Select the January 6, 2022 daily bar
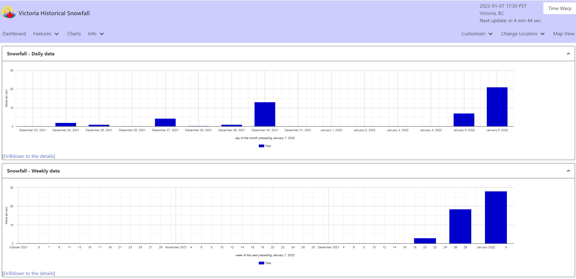 click(497, 107)
